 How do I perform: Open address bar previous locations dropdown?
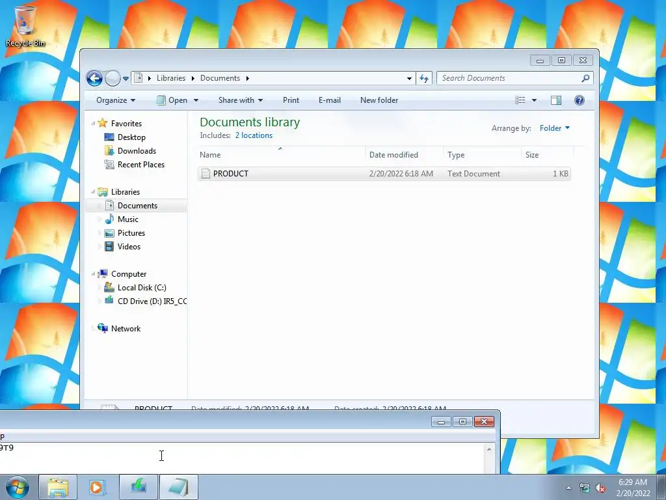(409, 78)
